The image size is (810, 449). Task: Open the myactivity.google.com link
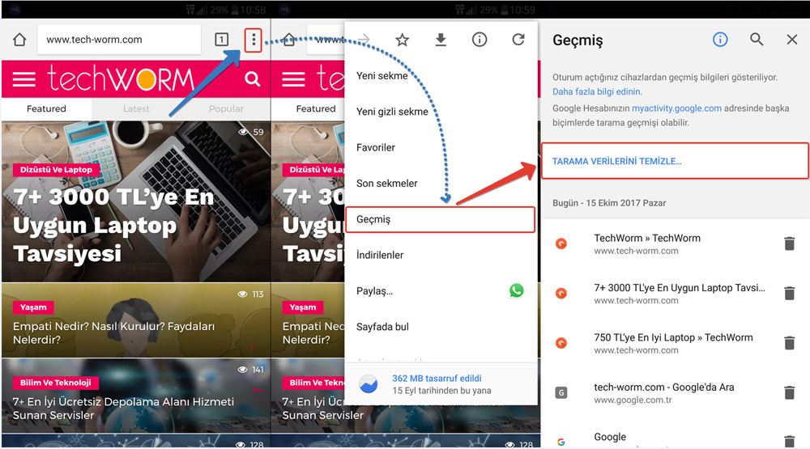(x=676, y=108)
